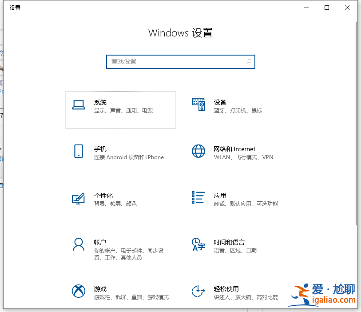Click the search magnifier in 查找设置 box

(249, 62)
